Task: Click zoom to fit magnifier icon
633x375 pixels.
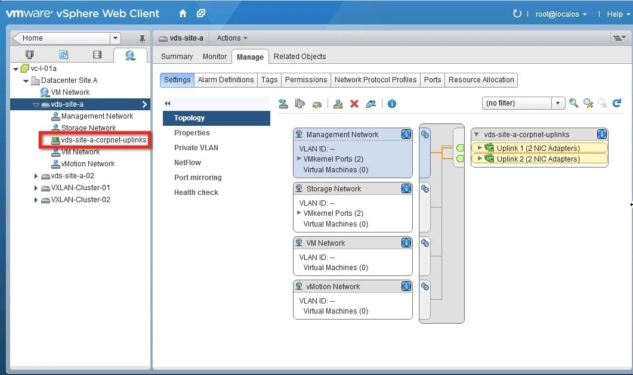Action: (x=588, y=103)
